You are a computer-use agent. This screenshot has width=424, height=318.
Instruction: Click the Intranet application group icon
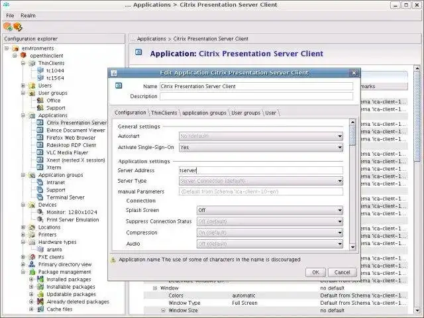(x=40, y=182)
